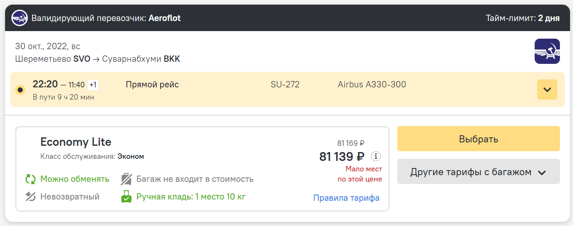
Task: Click the "Невозвратный" fare condition text
Action: 70,197
